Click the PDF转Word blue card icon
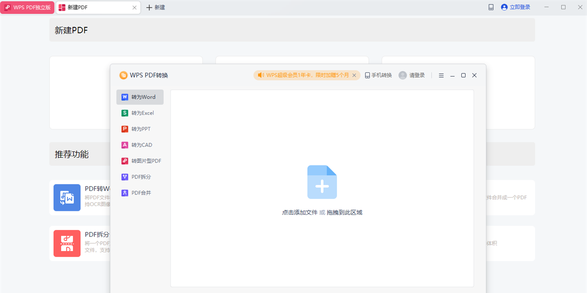This screenshot has width=587, height=293. (67, 198)
